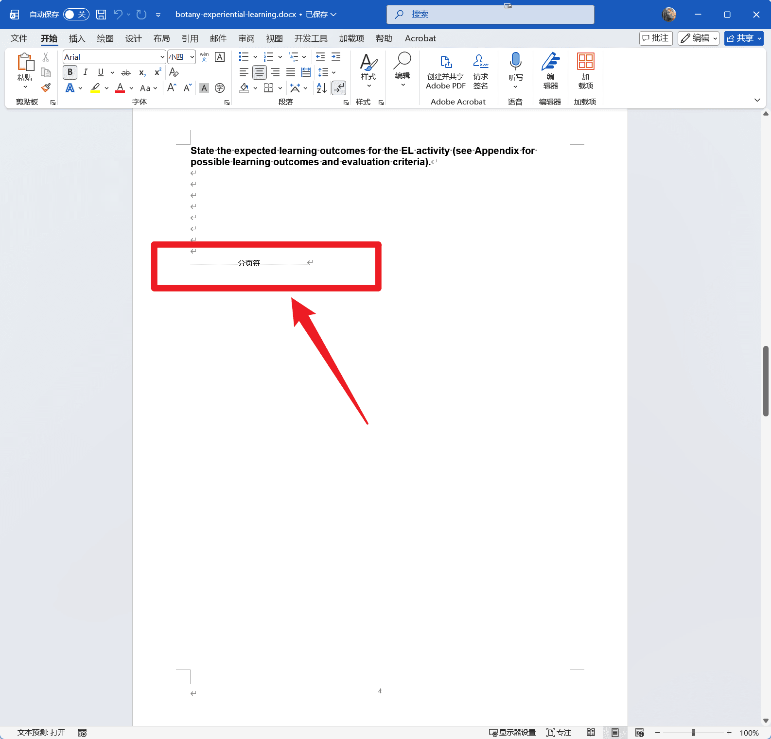This screenshot has height=739, width=771.
Task: Open phonetic guide for text
Action: [x=204, y=57]
